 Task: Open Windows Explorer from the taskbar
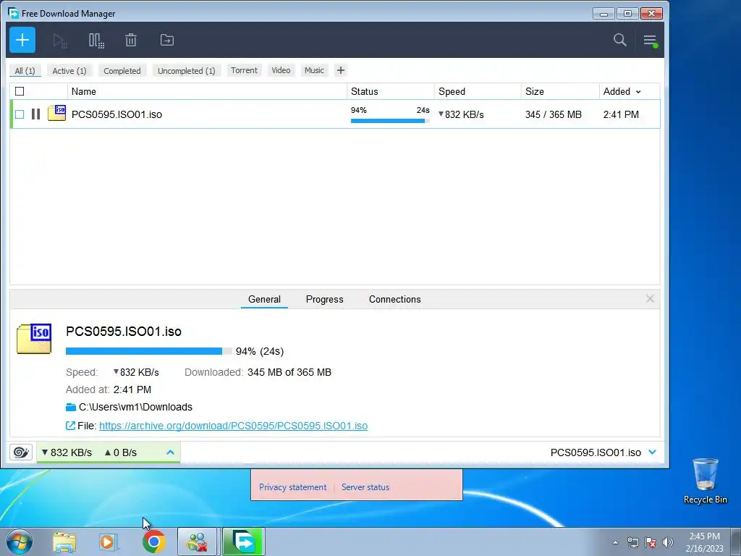pyautogui.click(x=64, y=542)
